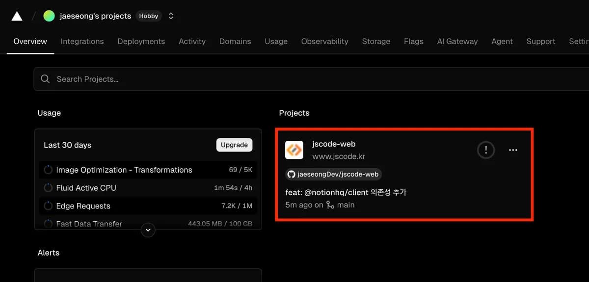Open the feat: @notionhq/client commit message
Viewport: 589px width, 282px height.
tap(346, 192)
